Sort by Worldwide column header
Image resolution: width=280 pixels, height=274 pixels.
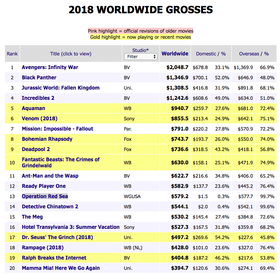[x=175, y=54]
